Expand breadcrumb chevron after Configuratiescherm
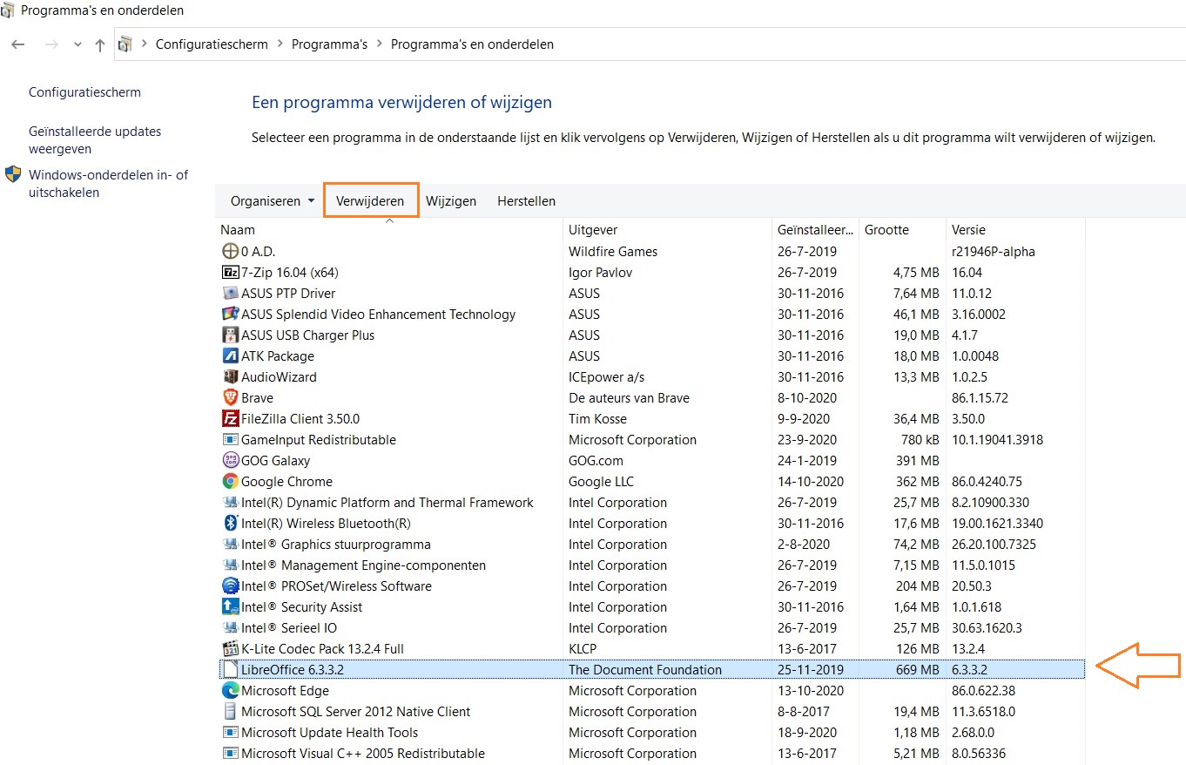This screenshot has height=765, width=1186. (x=280, y=44)
